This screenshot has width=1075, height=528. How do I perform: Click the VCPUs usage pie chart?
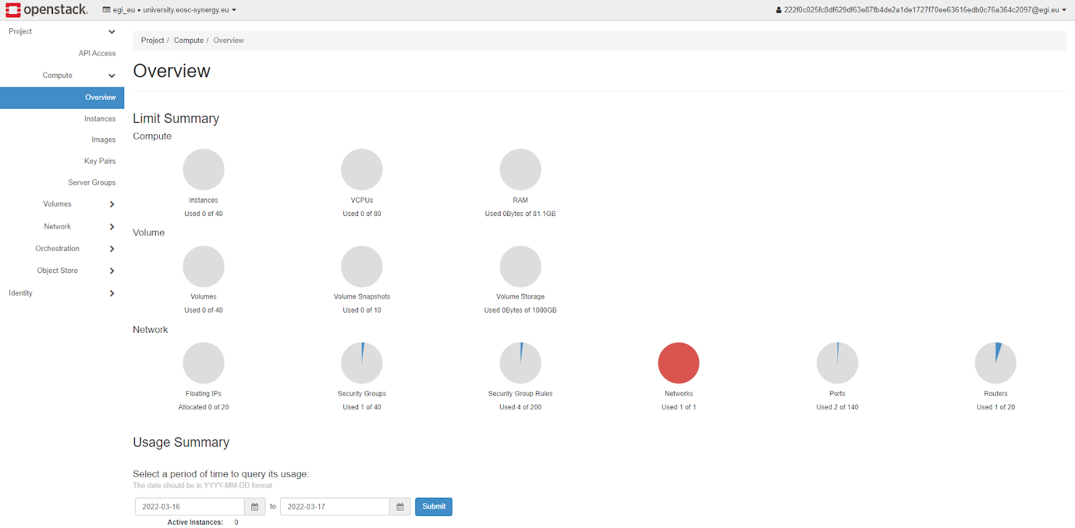click(x=362, y=170)
